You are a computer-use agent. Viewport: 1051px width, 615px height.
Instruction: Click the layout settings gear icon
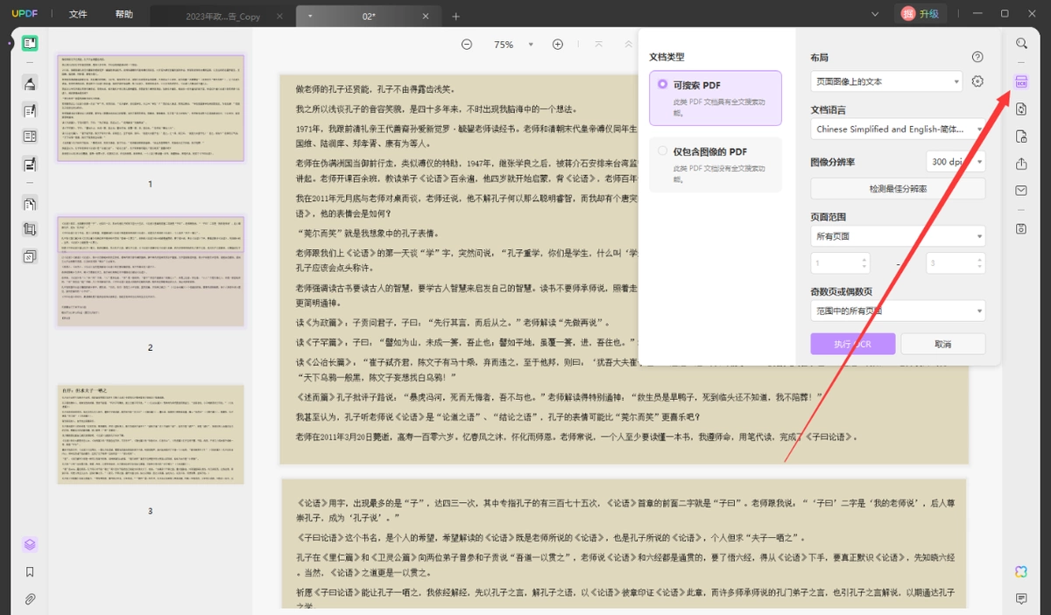(x=978, y=81)
